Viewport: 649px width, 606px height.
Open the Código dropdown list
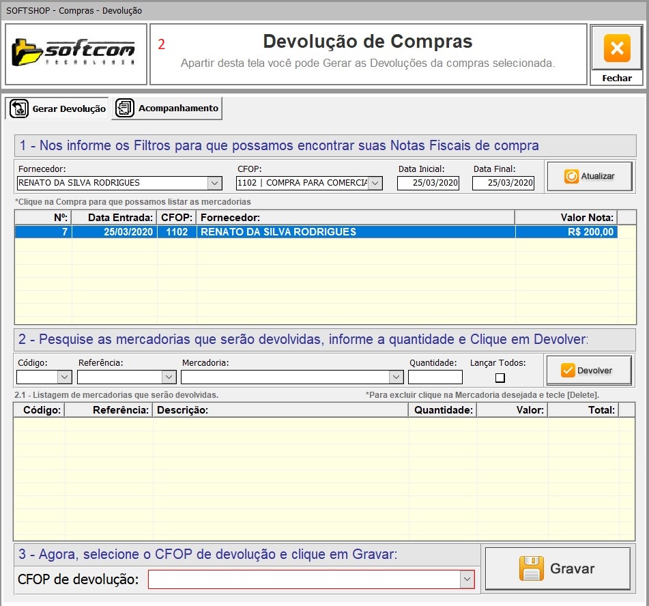[x=65, y=377]
